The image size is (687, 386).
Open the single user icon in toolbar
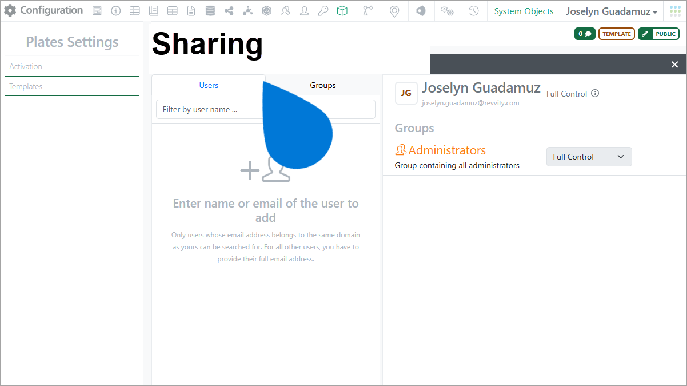pyautogui.click(x=305, y=11)
